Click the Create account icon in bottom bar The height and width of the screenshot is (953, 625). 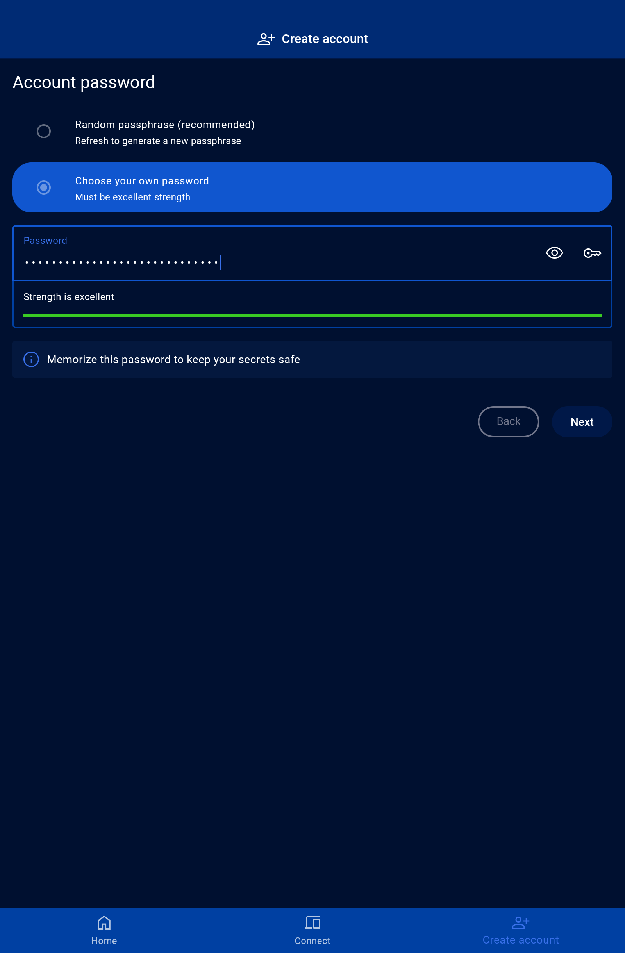[520, 923]
